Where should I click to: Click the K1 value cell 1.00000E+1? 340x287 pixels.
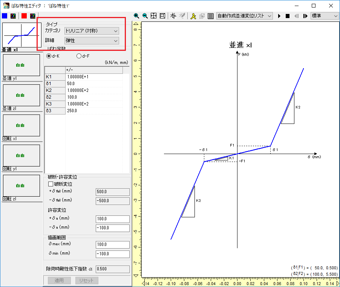[x=94, y=77]
